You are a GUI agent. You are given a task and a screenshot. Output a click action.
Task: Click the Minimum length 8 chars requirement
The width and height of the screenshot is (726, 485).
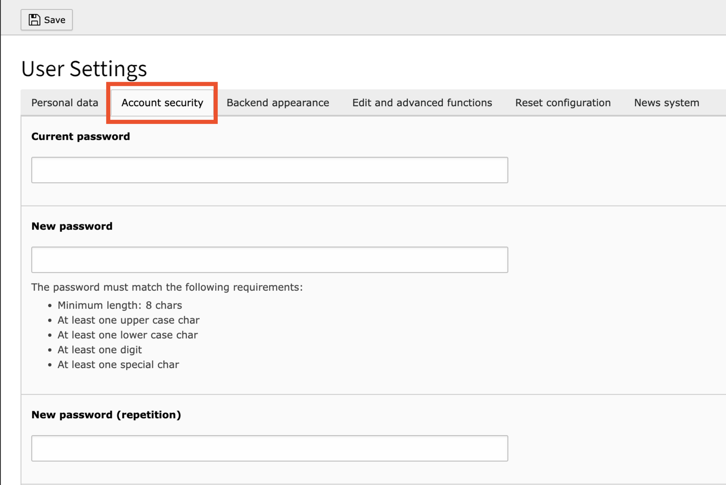click(120, 305)
